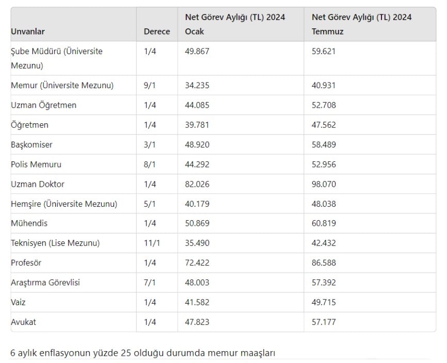Click the Araştırma Görevlisi degree 7/1
Image resolution: width=447 pixels, height=363 pixels.
pyautogui.click(x=150, y=283)
